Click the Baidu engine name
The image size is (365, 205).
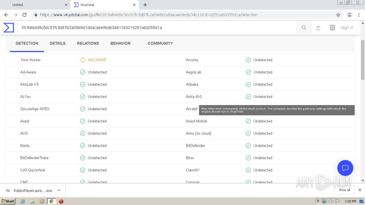(x=25, y=145)
